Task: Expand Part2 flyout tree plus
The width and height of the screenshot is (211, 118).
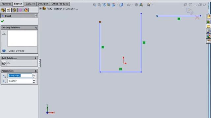Action: pyautogui.click(x=40, y=9)
